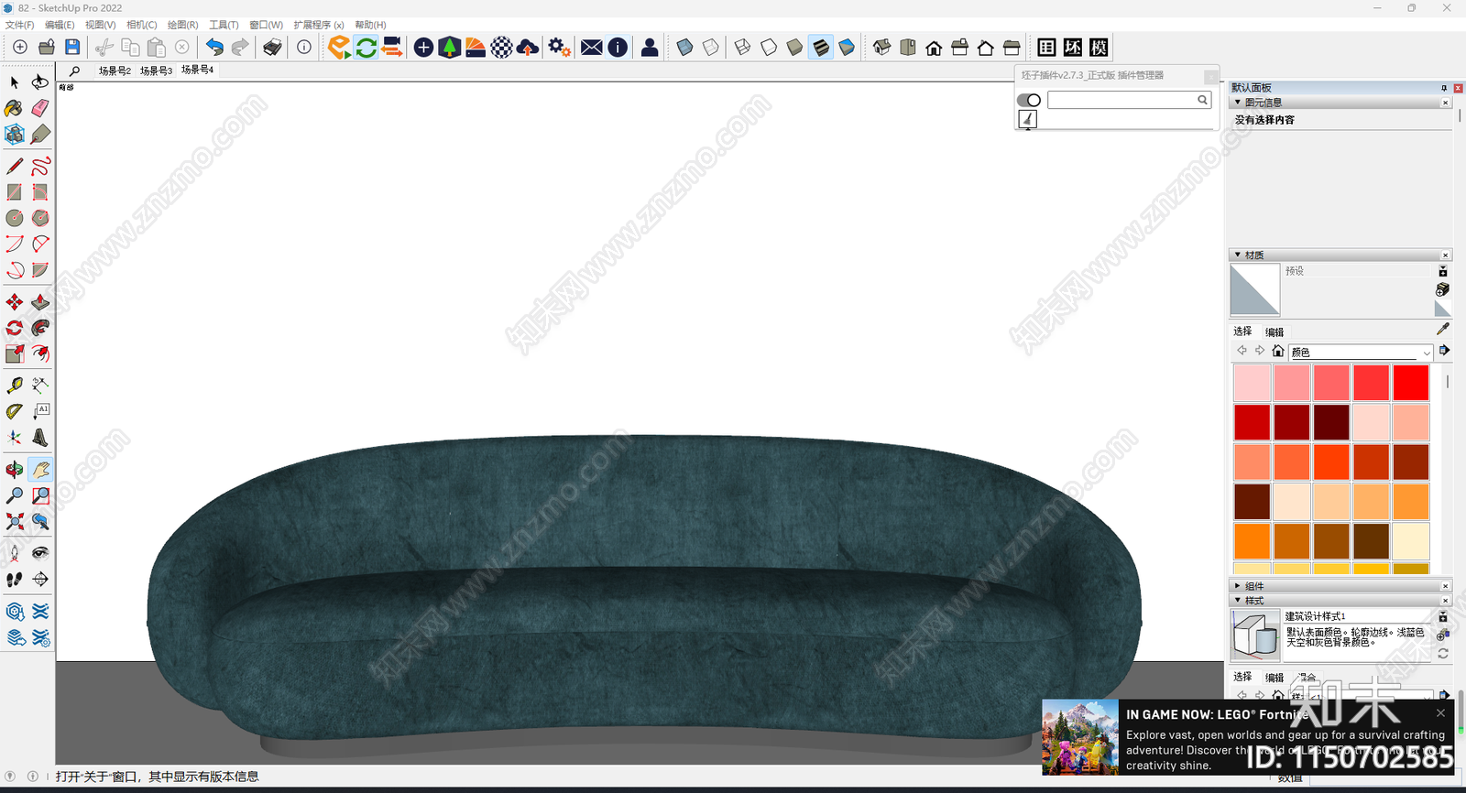Select the Rotate tool
Image resolution: width=1466 pixels, height=793 pixels.
click(15, 328)
